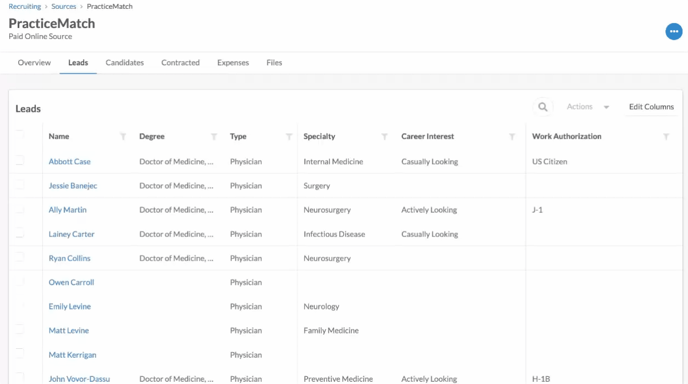Click the 'H-1B' work authorization cell
The width and height of the screenshot is (688, 384).
pos(541,379)
